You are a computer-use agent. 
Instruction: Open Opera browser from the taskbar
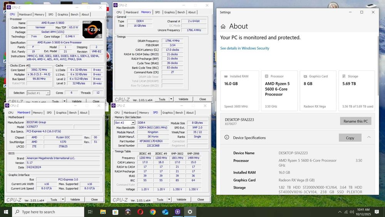pos(140,212)
